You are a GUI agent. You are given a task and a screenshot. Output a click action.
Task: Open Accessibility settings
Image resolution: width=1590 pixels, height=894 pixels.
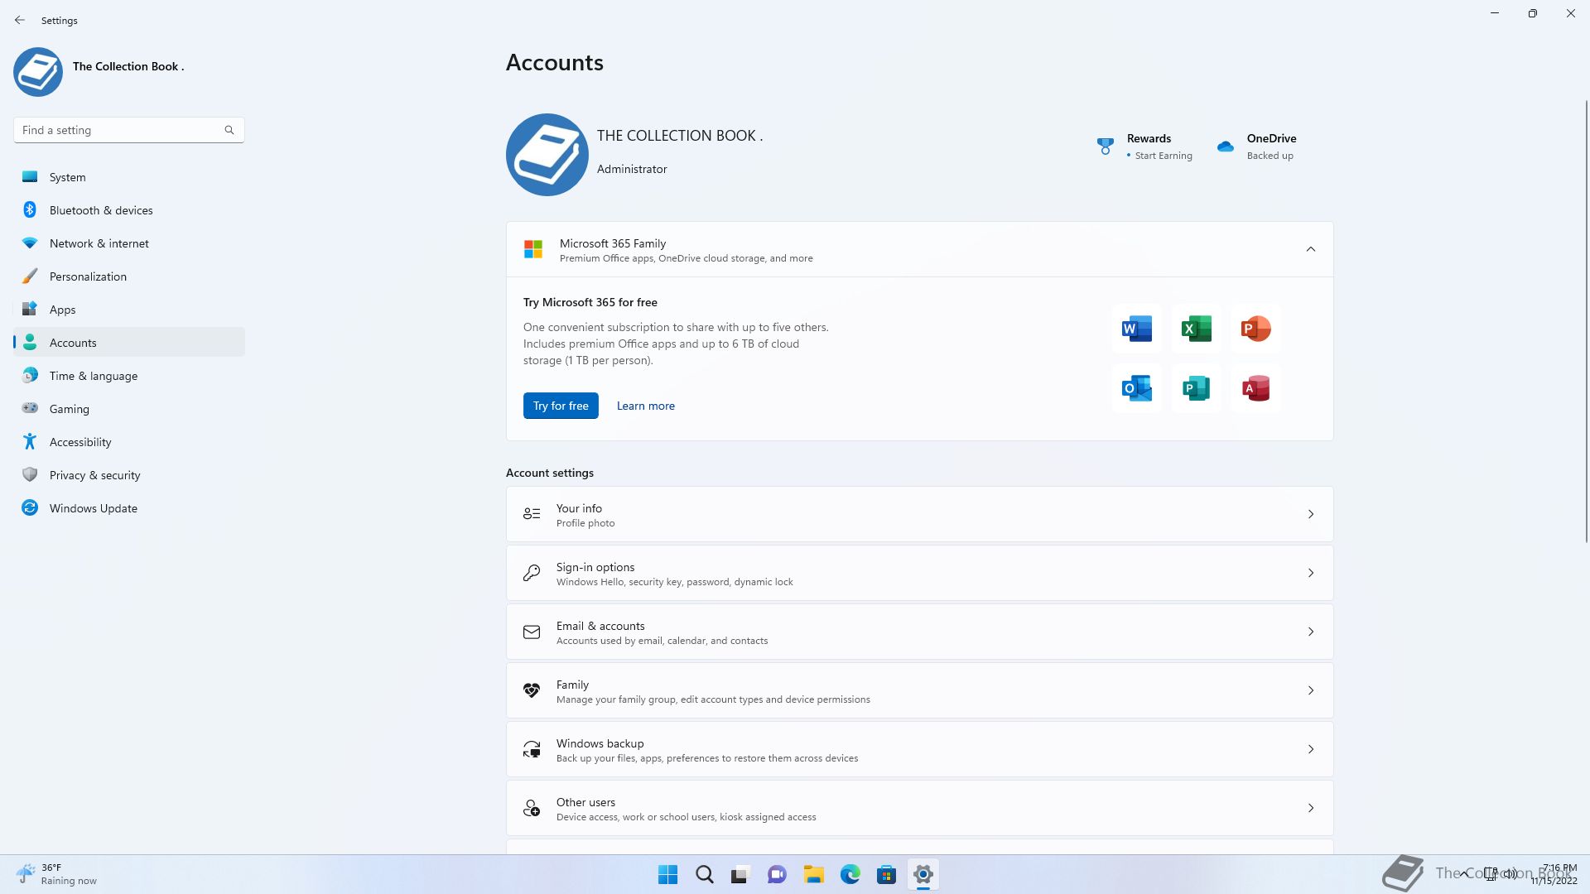(129, 442)
